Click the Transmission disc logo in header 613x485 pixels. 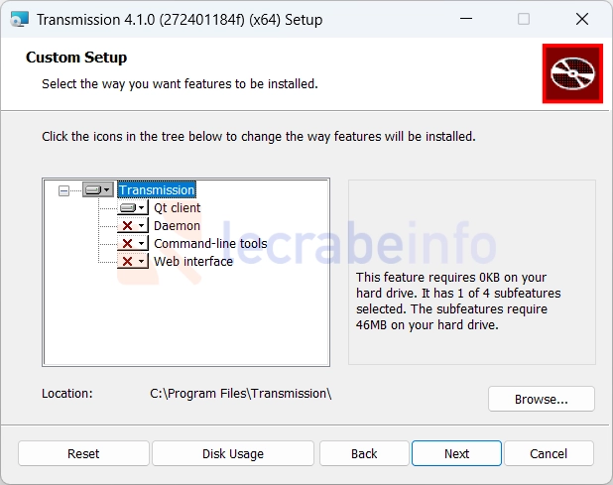click(572, 73)
